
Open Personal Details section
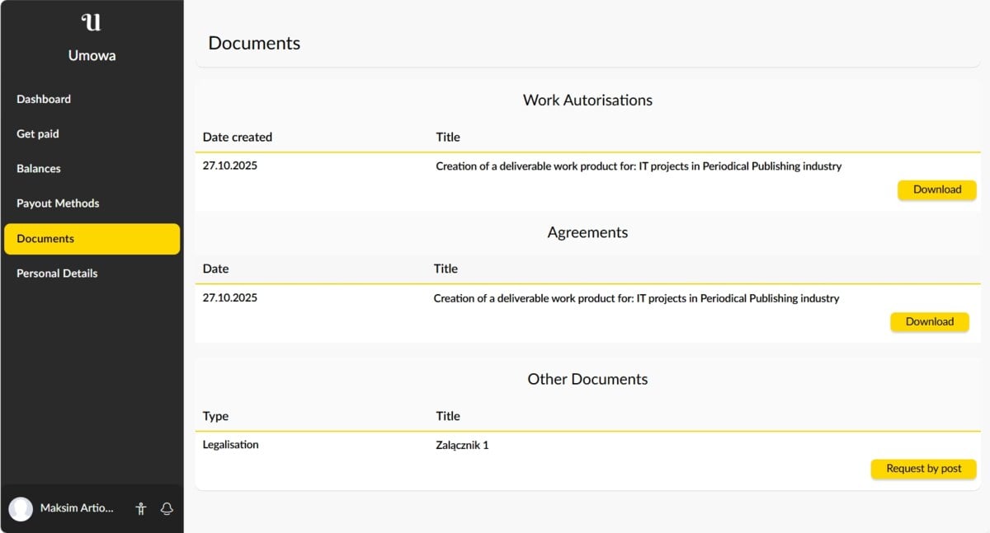[x=57, y=274]
